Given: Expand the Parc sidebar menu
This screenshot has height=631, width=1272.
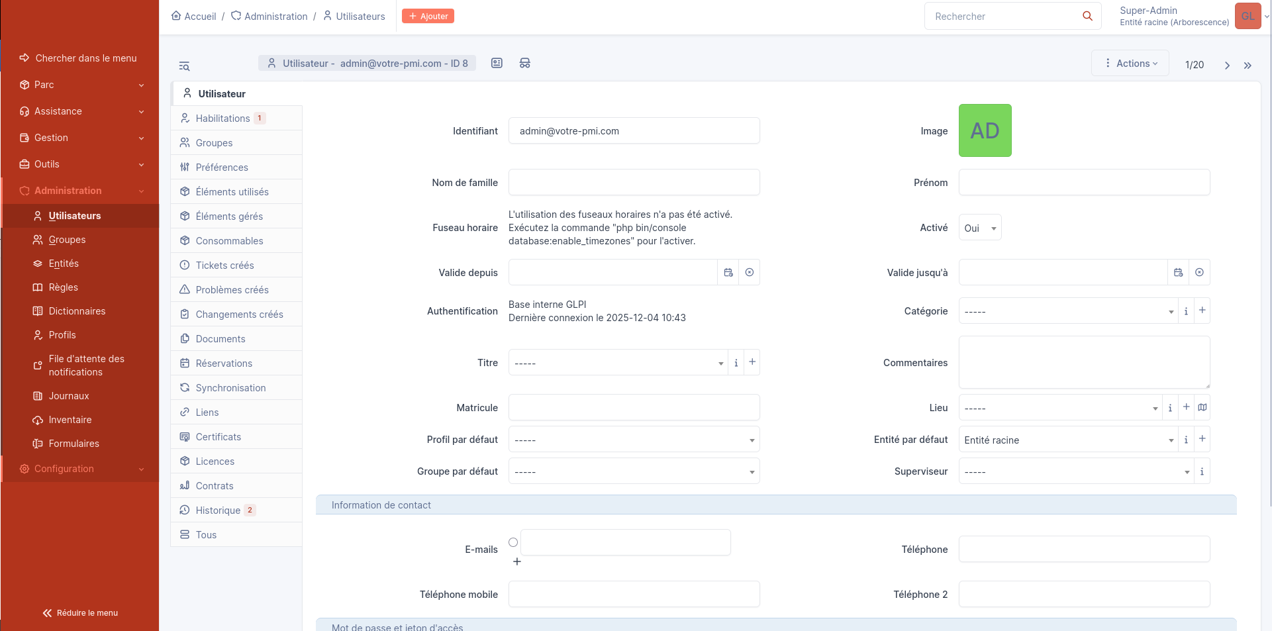Looking at the screenshot, I should click(79, 85).
